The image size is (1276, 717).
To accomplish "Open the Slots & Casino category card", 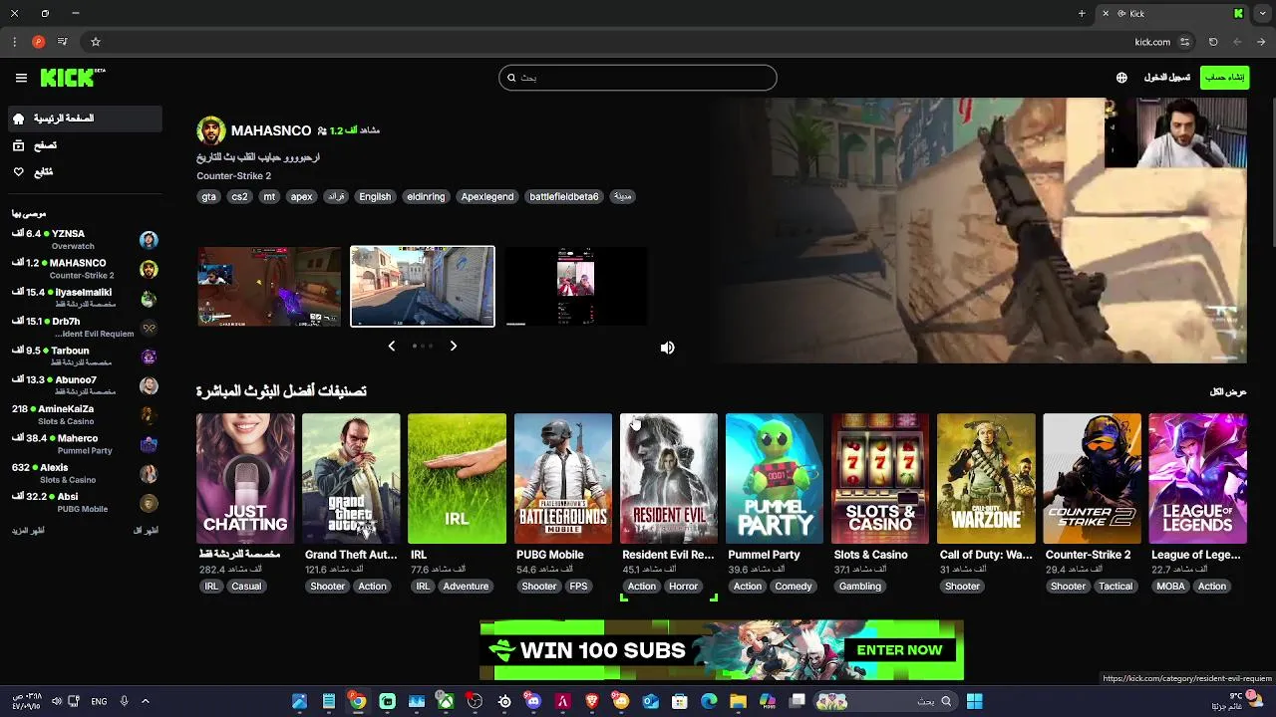I will pyautogui.click(x=880, y=479).
